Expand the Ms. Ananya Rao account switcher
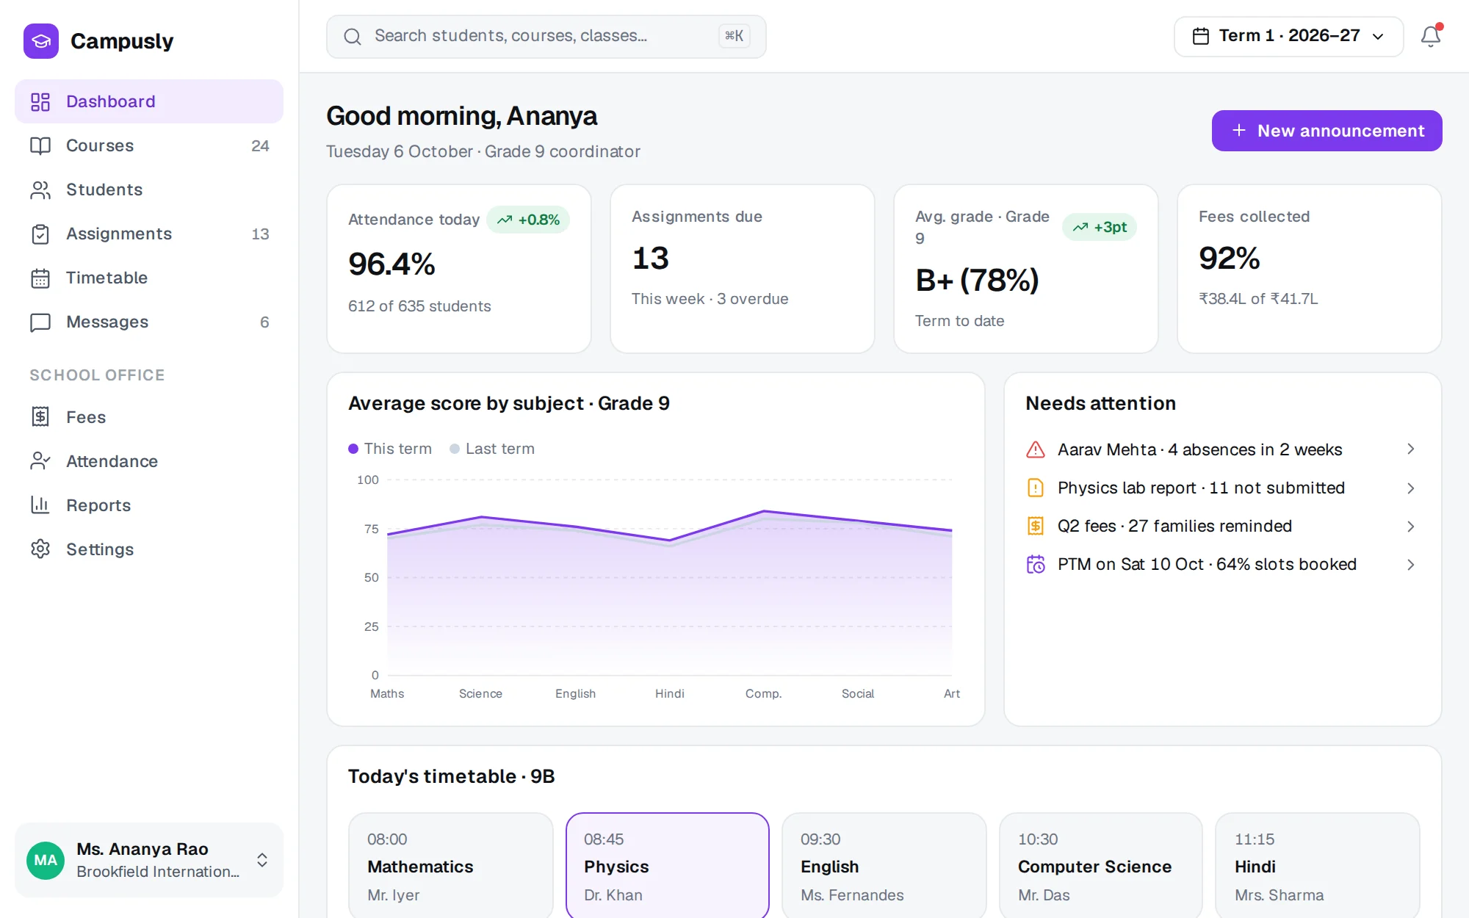This screenshot has width=1469, height=918. tap(262, 860)
